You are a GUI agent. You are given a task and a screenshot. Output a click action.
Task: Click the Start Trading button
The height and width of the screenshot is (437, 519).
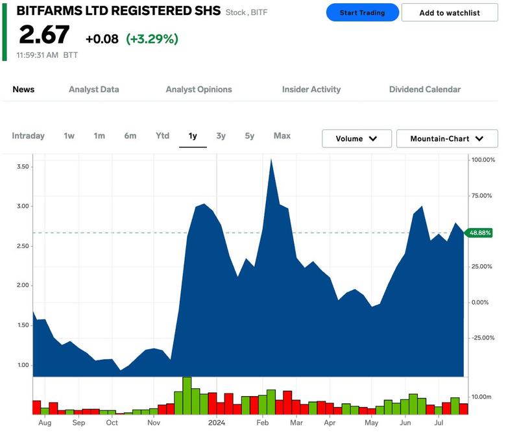[x=363, y=12]
